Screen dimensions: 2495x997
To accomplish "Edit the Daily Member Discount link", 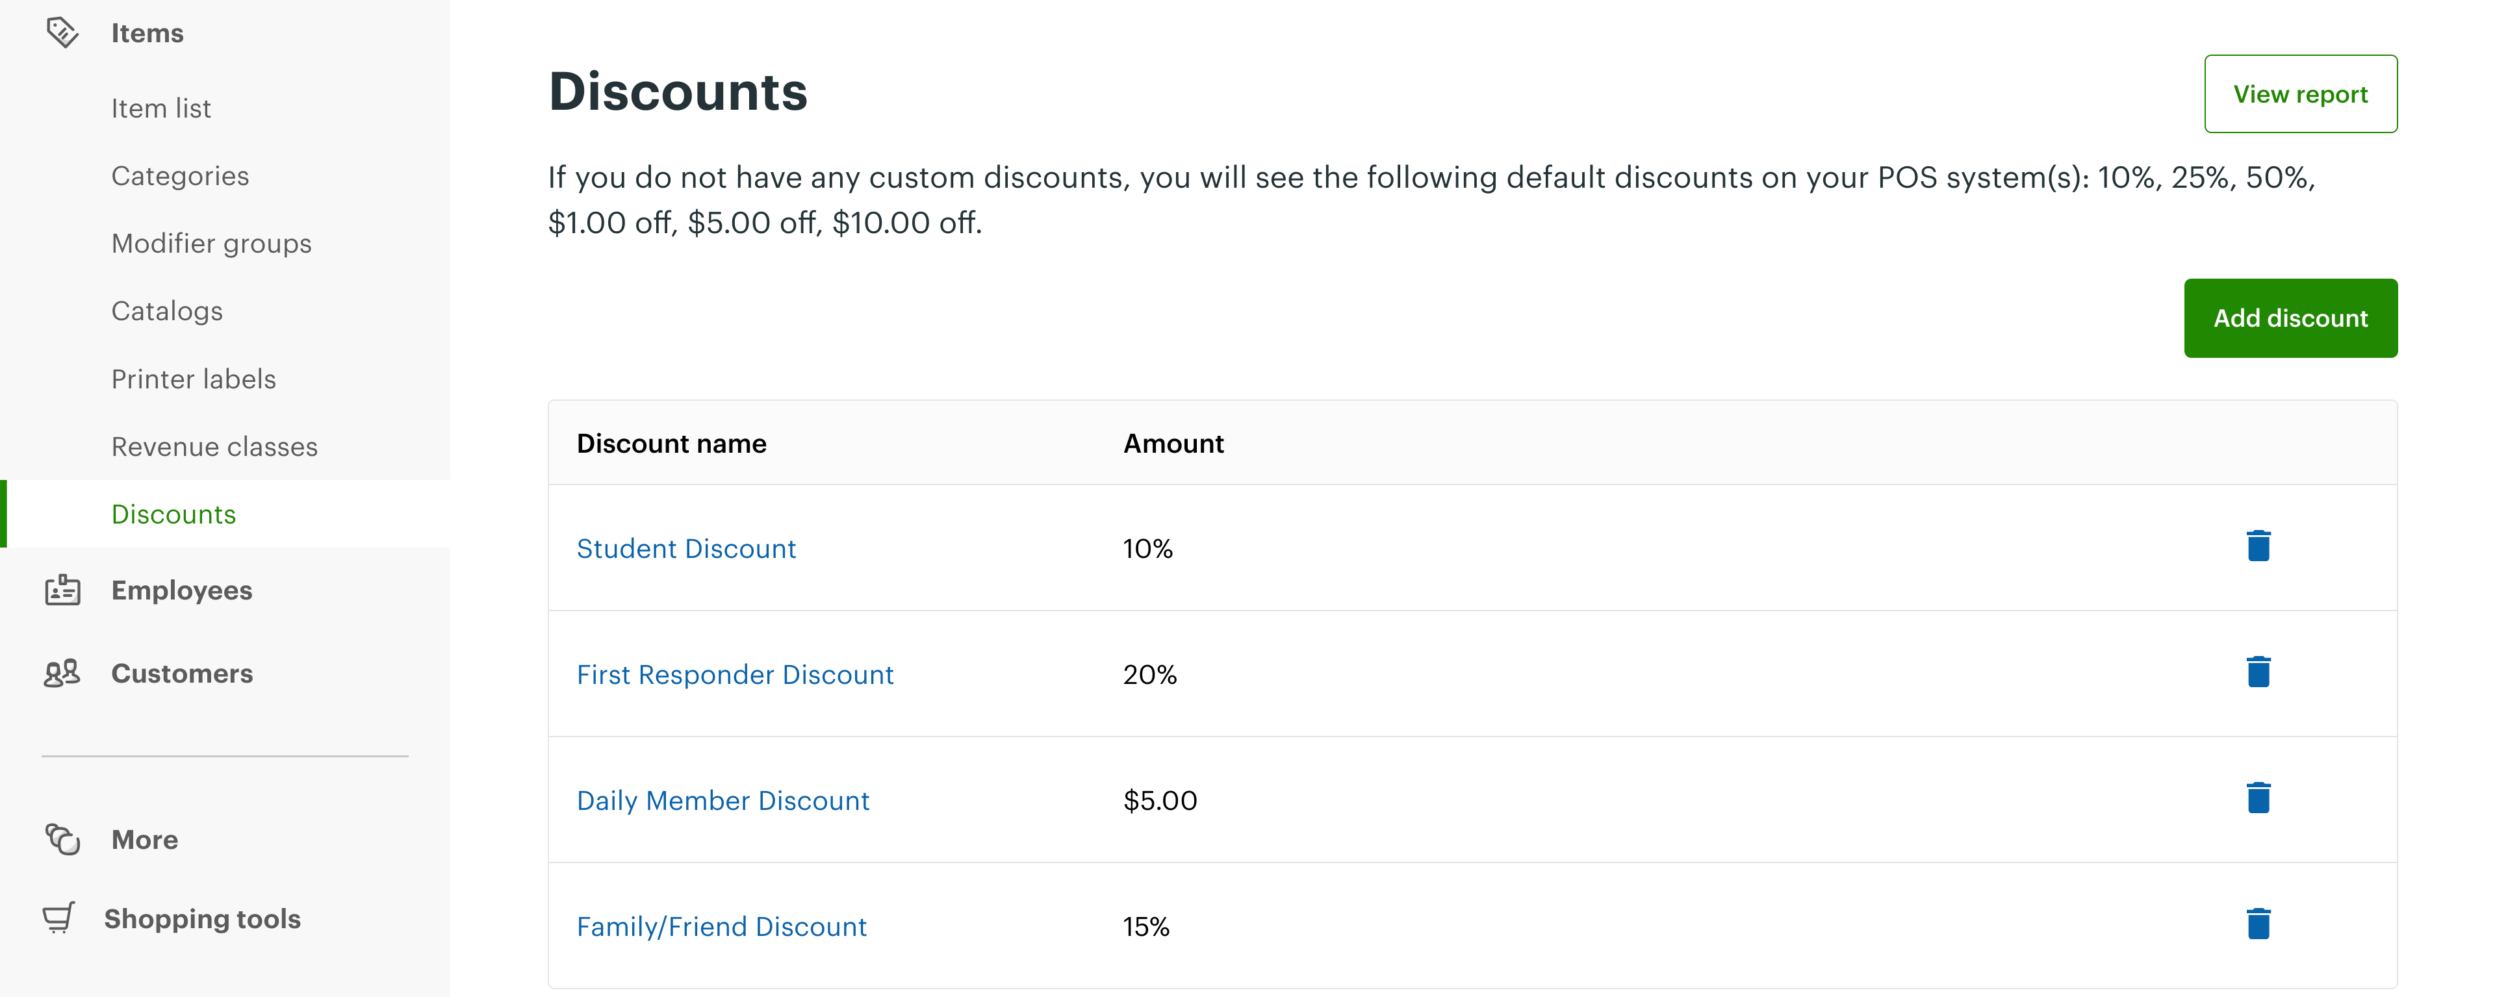I will click(x=723, y=800).
